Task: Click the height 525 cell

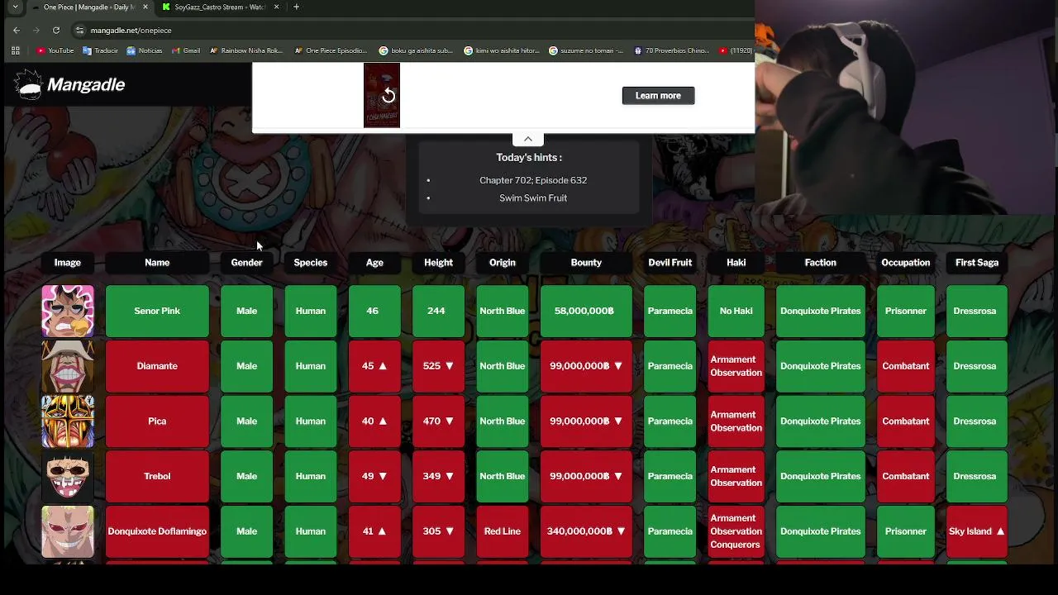Action: [x=439, y=366]
